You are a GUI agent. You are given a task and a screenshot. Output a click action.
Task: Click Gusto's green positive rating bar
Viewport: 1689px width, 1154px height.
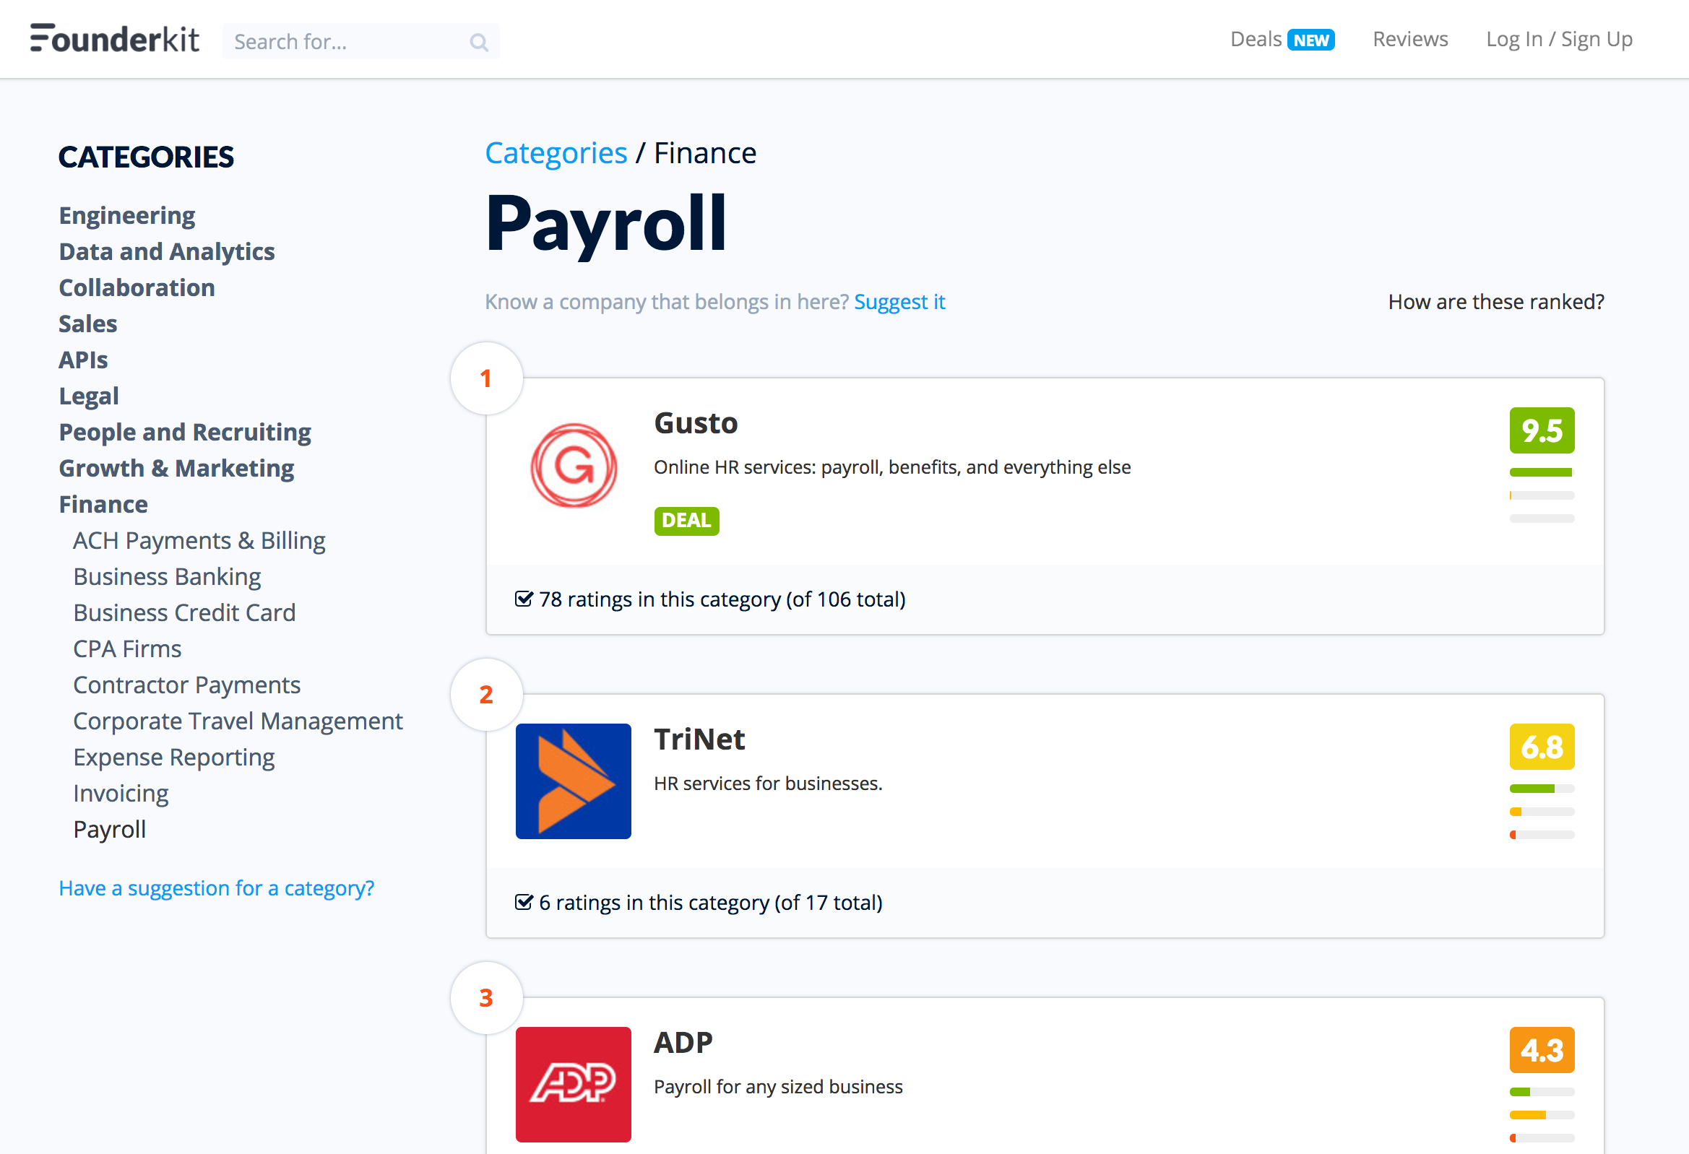(1542, 472)
